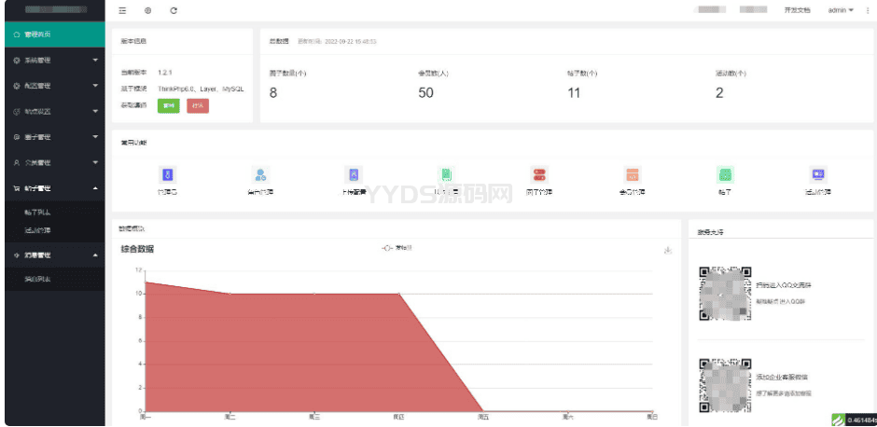877x427 pixels.
Task: Open the first blue shortcut icon in quick functions
Action: click(167, 175)
